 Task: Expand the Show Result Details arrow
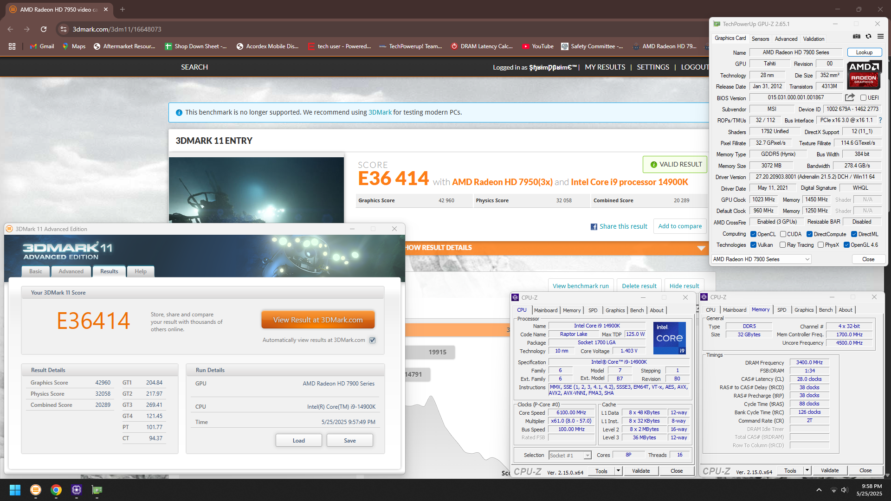pyautogui.click(x=701, y=248)
